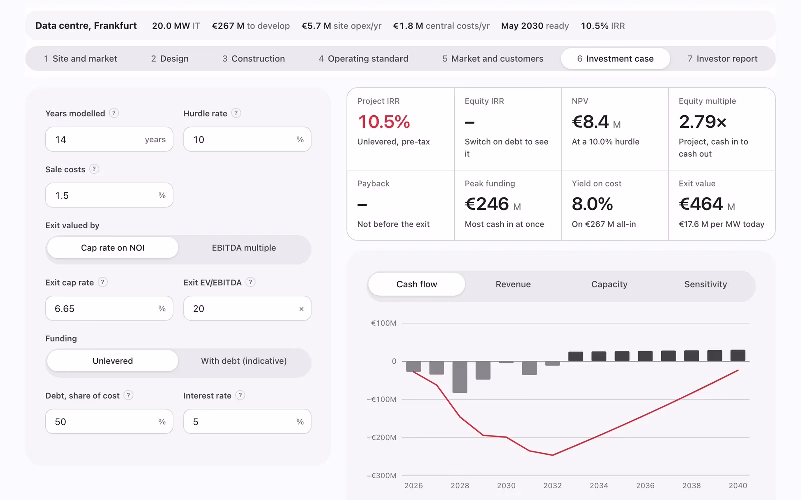Click the Equity multiple 2.79× value
Viewport: 801px width, 500px height.
[x=703, y=122]
